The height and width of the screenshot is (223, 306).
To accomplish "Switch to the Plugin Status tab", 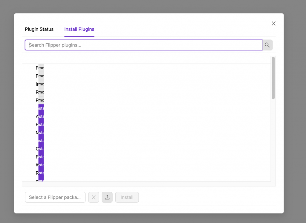I will click(39, 29).
